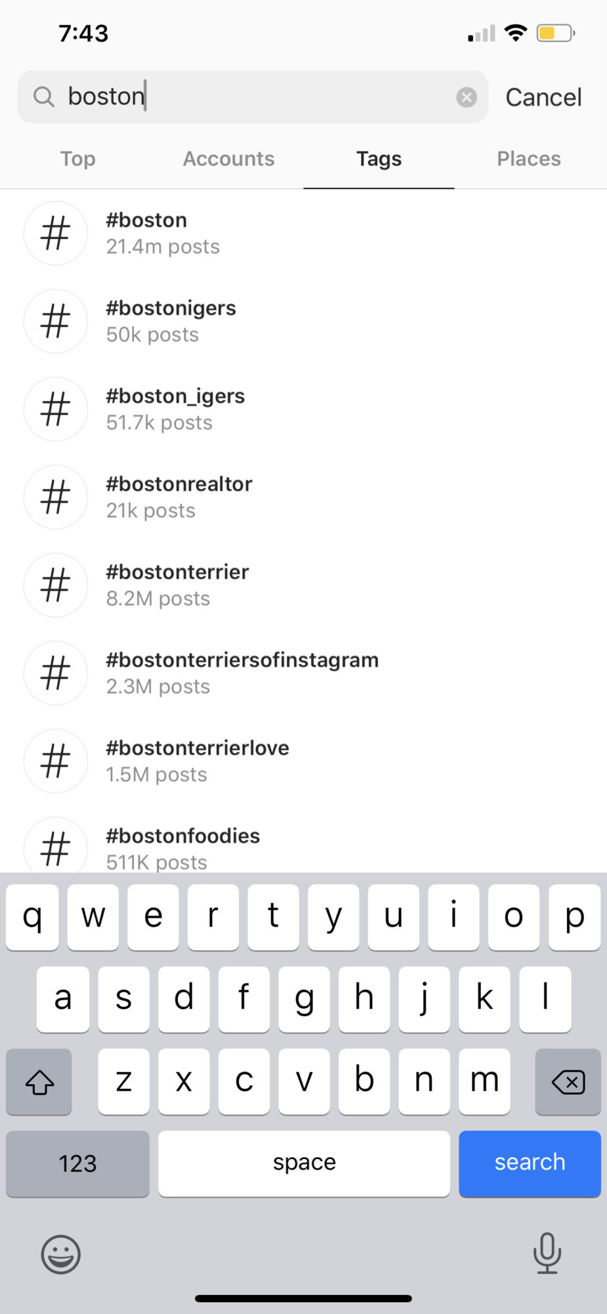
Task: Tap the boston text in the search field
Action: pos(105,96)
